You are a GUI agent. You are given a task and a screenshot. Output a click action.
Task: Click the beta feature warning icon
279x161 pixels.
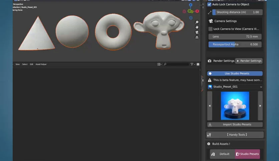pyautogui.click(x=210, y=80)
